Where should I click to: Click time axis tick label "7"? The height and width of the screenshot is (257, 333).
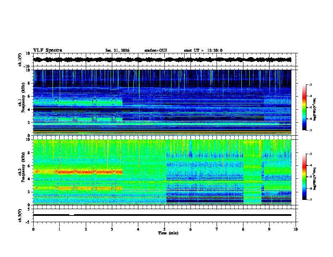[217, 229]
